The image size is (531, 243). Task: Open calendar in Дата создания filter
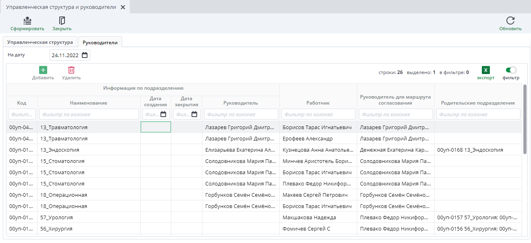163,114
